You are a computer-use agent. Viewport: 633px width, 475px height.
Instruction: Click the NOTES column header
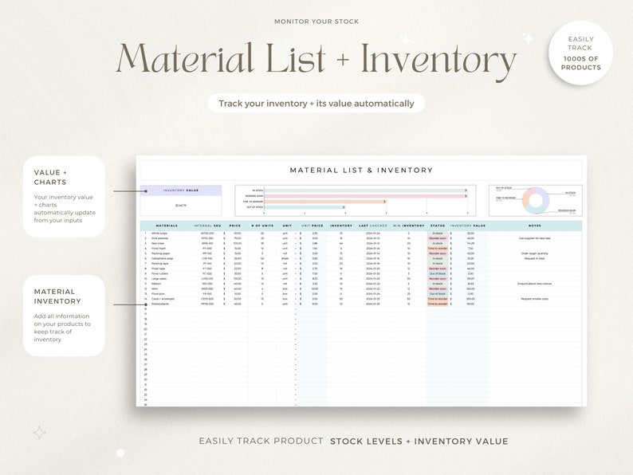(x=534, y=226)
